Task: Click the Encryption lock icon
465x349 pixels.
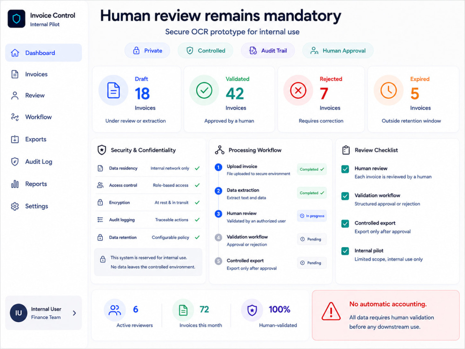Action: click(x=100, y=202)
